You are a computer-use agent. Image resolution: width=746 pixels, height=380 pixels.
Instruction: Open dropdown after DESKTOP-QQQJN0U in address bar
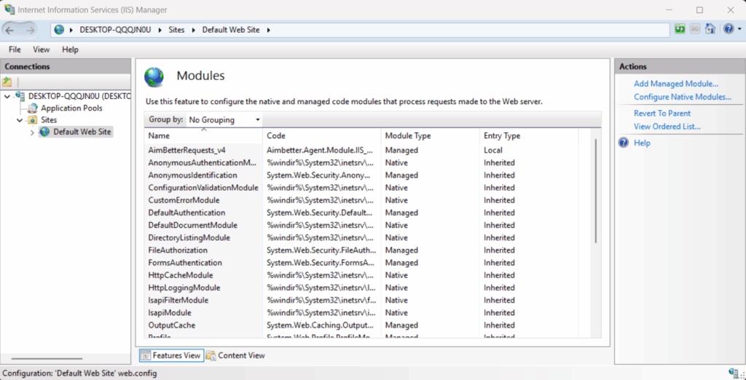(160, 30)
